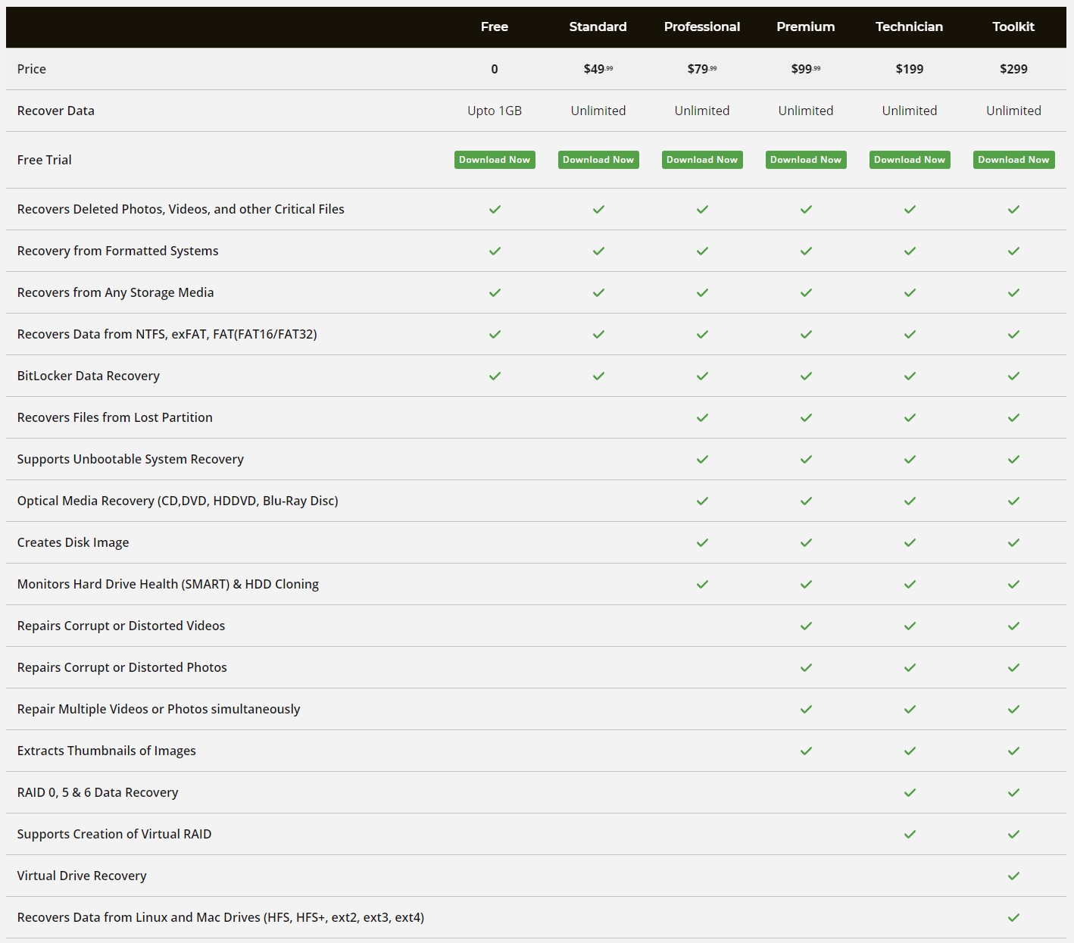Click Technician checkmark for Recovers Deleted Photos row
Viewport: 1074px width, 943px height.
(x=910, y=209)
